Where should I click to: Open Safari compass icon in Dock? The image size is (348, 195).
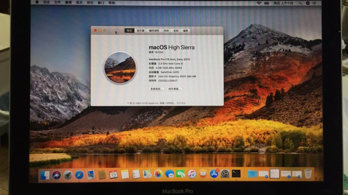click(x=79, y=175)
